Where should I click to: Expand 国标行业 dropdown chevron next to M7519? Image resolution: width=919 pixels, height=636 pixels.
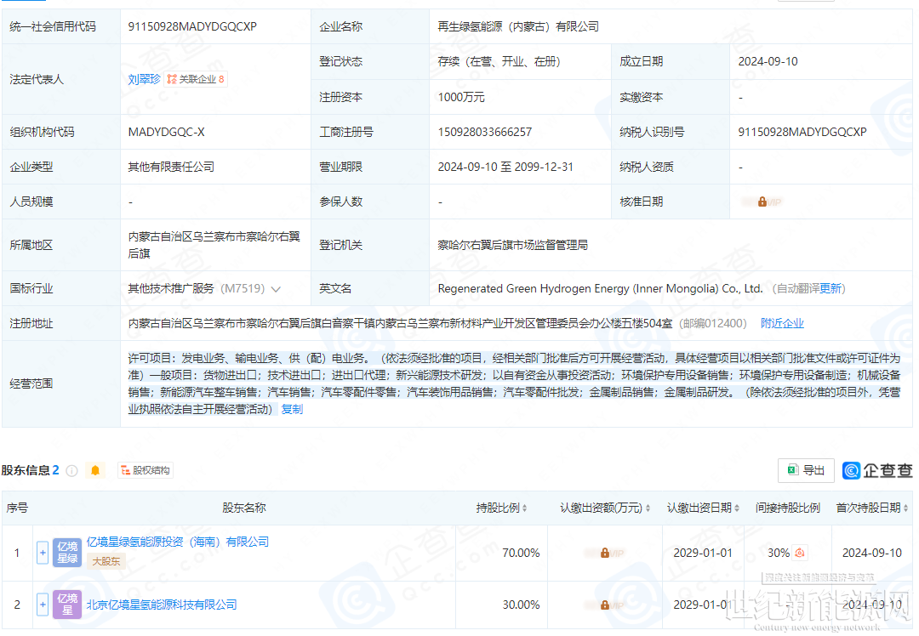click(x=276, y=289)
